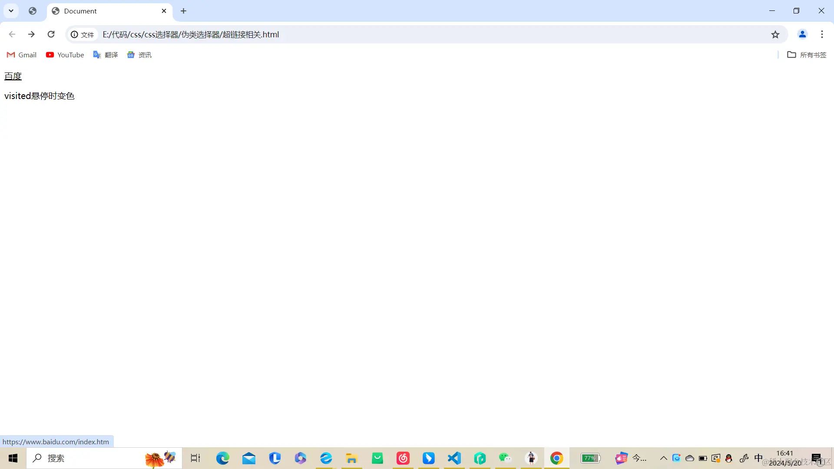This screenshot has width=834, height=469.
Task: Open the 翻译 bookmark
Action: pos(106,55)
